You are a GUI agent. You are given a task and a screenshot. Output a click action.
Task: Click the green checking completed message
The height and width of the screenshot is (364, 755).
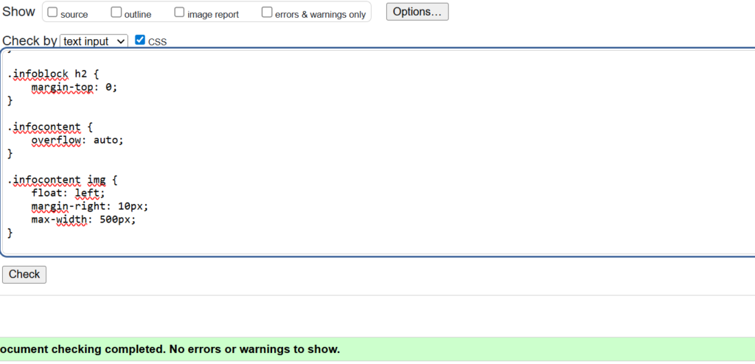click(170, 349)
